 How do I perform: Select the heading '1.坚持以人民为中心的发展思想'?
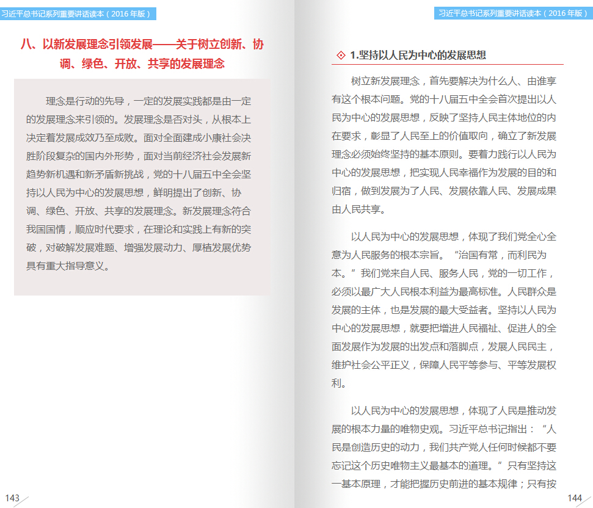pyautogui.click(x=418, y=55)
